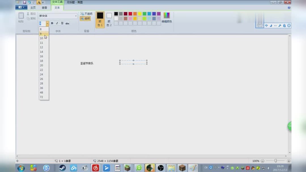Image resolution: width=306 pixels, height=172 pixels.
Task: Apply bold formatting with the B icon
Action: pos(52,23)
